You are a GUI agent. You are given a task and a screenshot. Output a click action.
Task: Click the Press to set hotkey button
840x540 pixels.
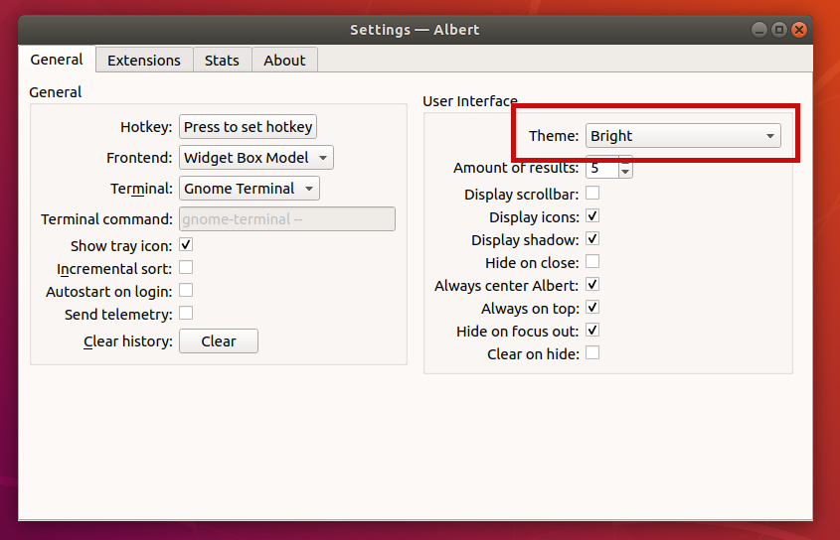pos(249,127)
